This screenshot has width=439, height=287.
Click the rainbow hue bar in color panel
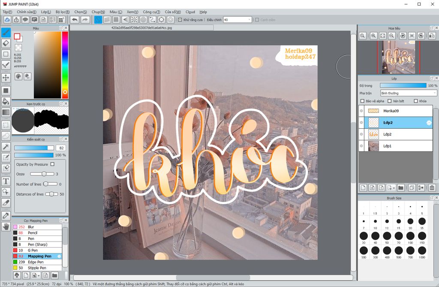coord(65,65)
